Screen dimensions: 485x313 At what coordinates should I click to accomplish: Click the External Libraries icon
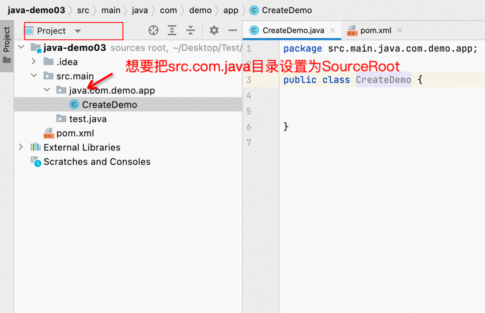point(36,147)
